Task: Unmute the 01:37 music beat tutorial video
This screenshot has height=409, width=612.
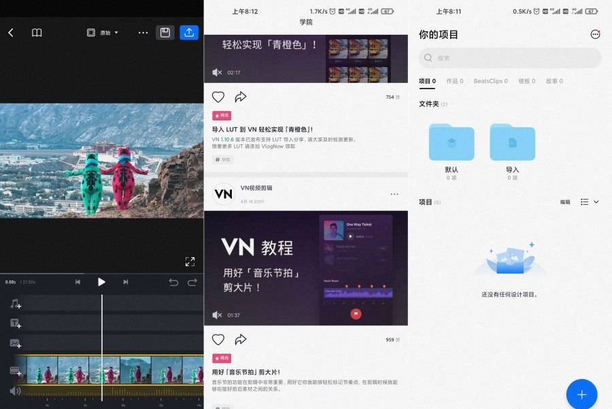Action: [x=217, y=315]
